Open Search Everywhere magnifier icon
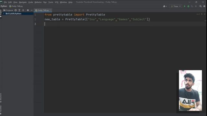 201,6
